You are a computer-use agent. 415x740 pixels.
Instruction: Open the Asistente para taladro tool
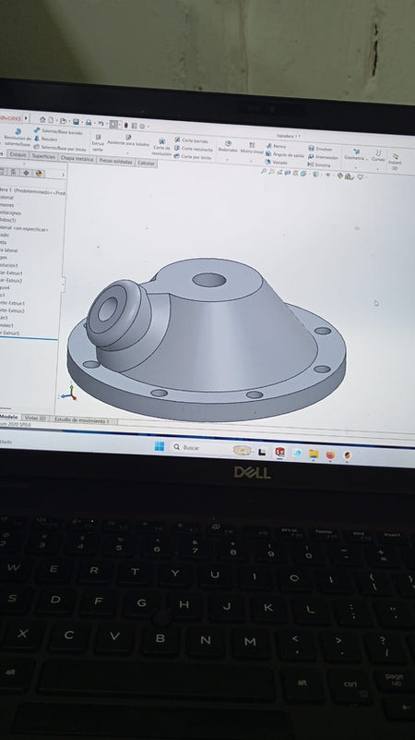pyautogui.click(x=127, y=140)
